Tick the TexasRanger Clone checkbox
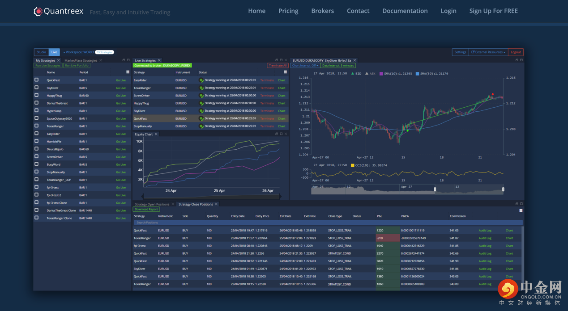 (x=37, y=218)
